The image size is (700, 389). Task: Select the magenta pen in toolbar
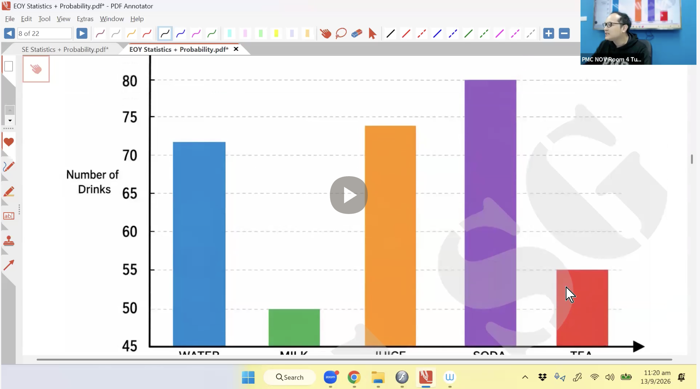tap(196, 33)
